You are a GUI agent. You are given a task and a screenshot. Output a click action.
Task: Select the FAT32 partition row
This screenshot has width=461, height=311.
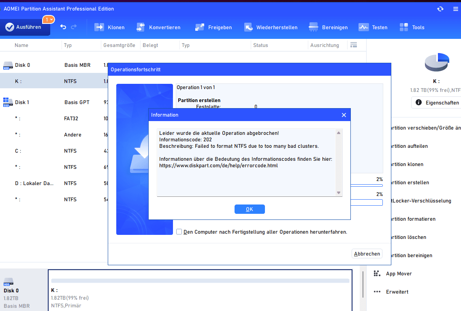[54, 119]
